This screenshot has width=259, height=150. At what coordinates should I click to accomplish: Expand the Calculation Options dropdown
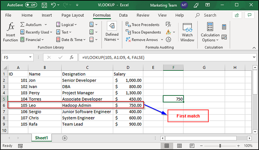coord(210,32)
